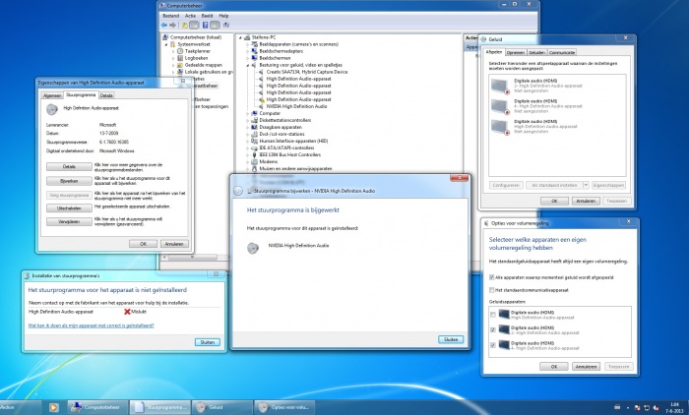This screenshot has width=689, height=415.
Task: Click Sluiten in 'Installatie van stuurprogramma's' dialog
Action: 208,342
